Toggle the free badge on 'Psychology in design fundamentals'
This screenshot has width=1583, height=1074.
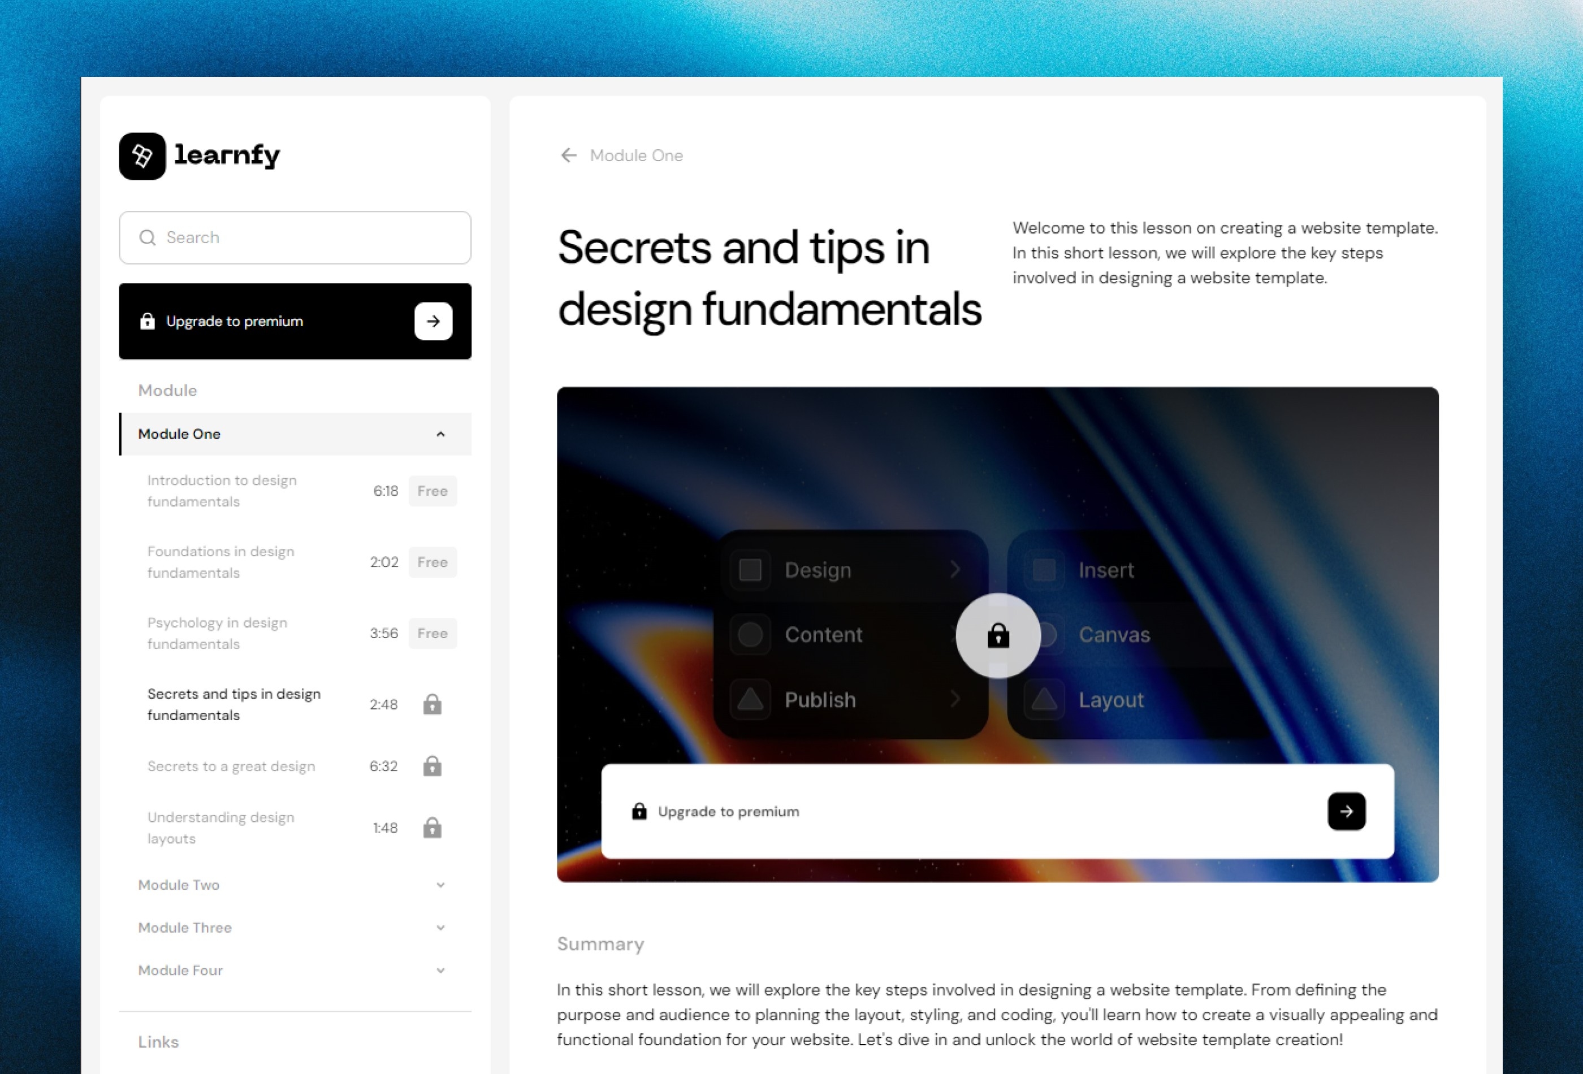click(x=430, y=633)
